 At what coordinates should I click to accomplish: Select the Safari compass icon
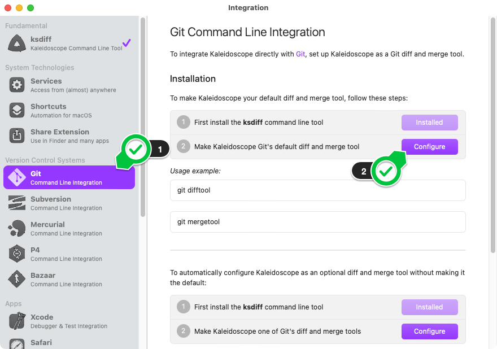pos(17,344)
